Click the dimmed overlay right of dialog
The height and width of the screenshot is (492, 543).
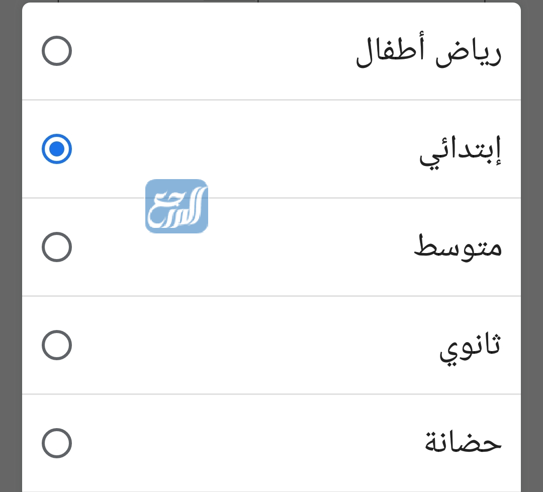[x=533, y=246]
